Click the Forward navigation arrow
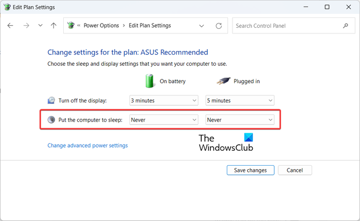This screenshot has height=221, width=360. (26, 26)
